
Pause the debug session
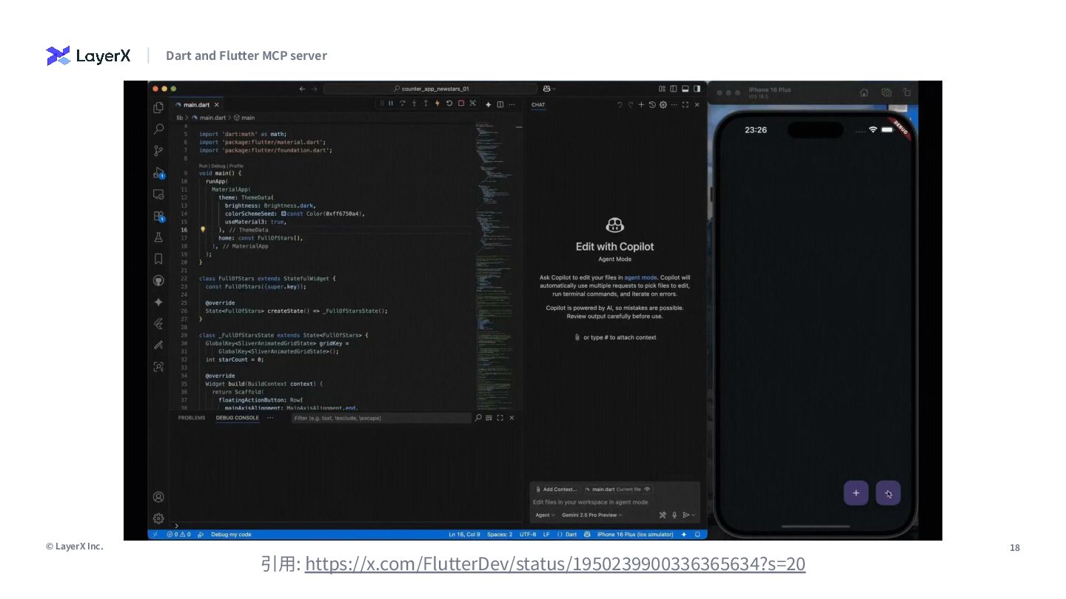[391, 104]
